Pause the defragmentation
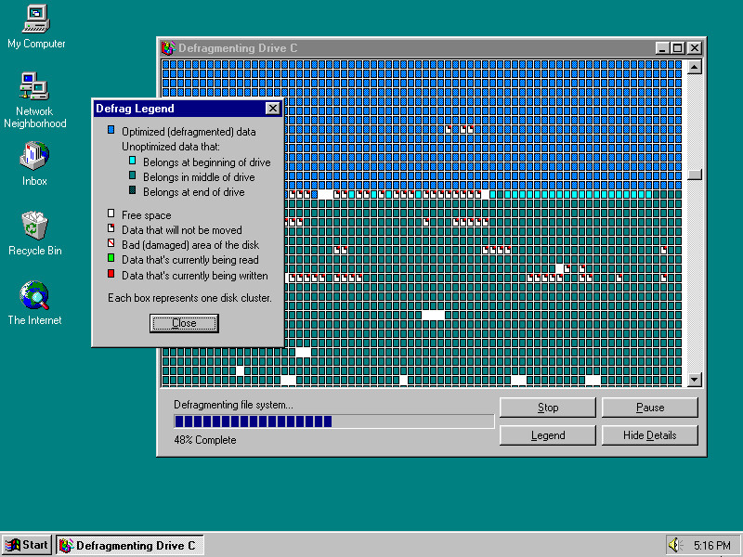The width and height of the screenshot is (743, 557). coord(649,408)
